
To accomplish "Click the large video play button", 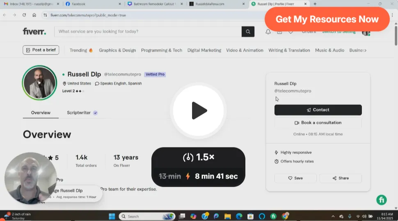I will click(198, 110).
